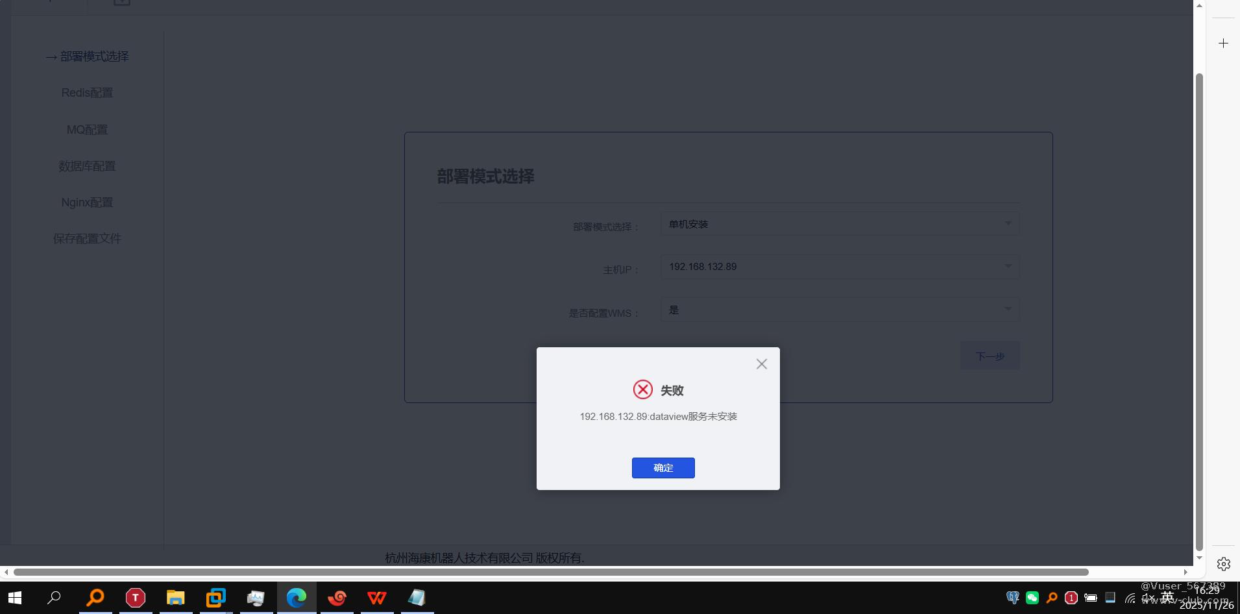Click the 部署模式选择 panel heading
This screenshot has width=1240, height=614.
coord(485,177)
